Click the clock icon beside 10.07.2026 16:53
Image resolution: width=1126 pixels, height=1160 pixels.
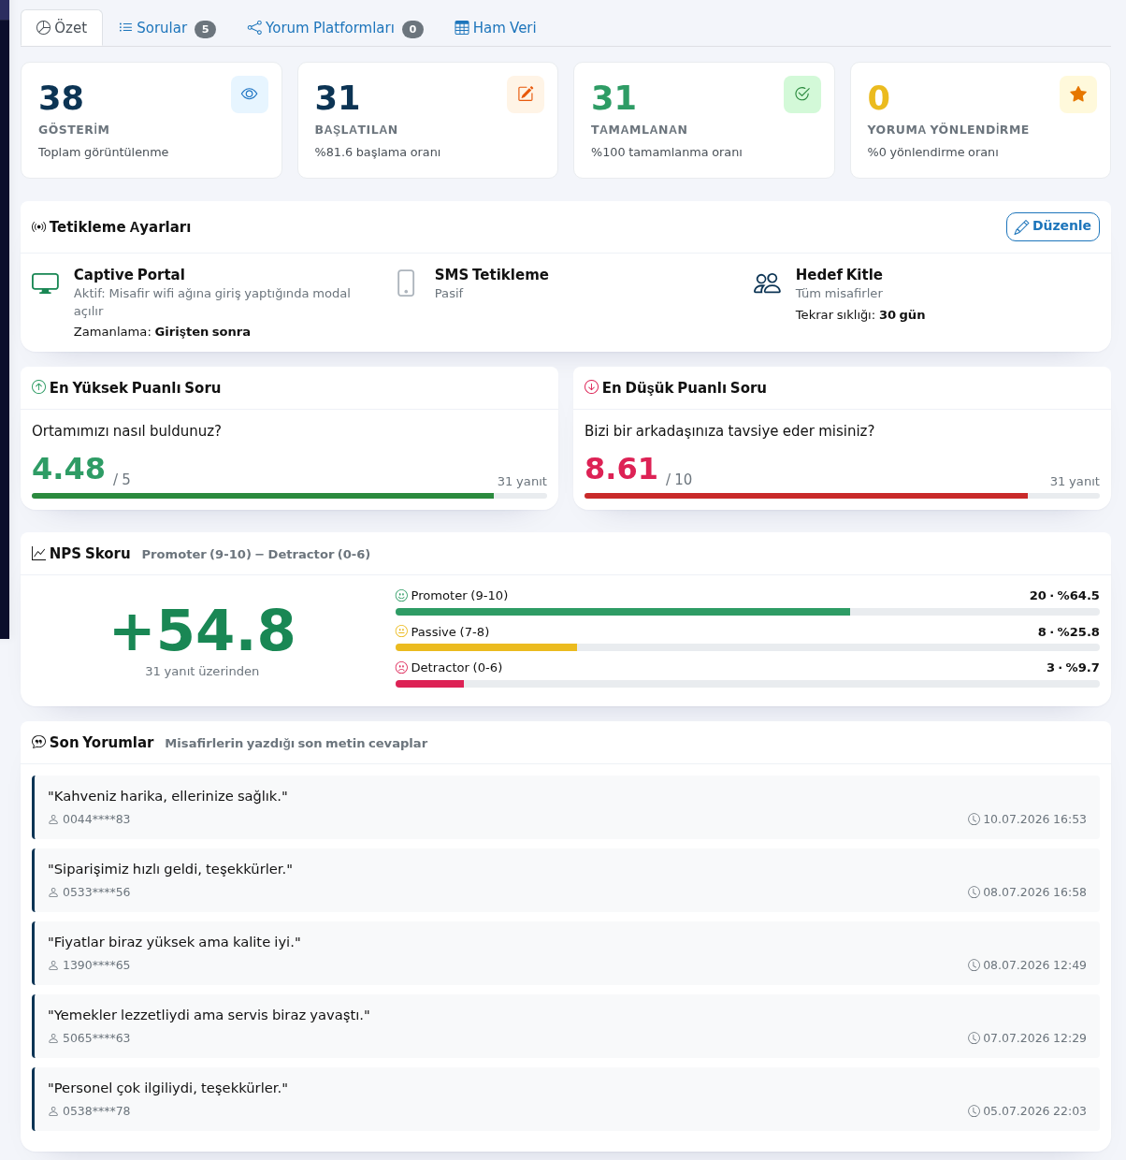pos(974,819)
